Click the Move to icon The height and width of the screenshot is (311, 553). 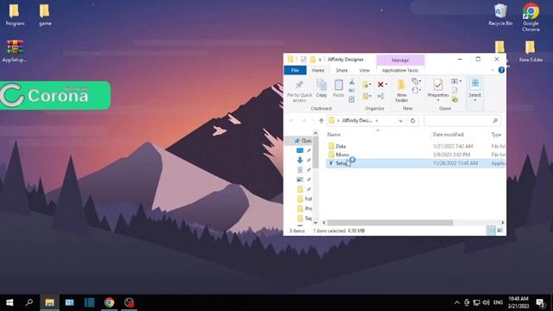[365, 85]
